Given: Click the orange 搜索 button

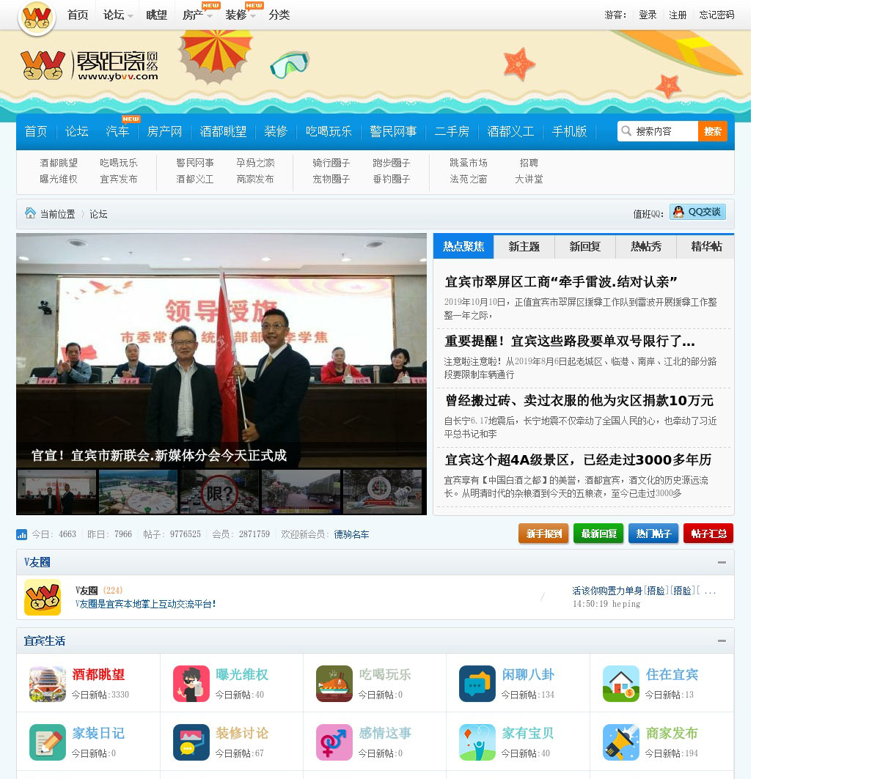Looking at the screenshot, I should pyautogui.click(x=713, y=131).
